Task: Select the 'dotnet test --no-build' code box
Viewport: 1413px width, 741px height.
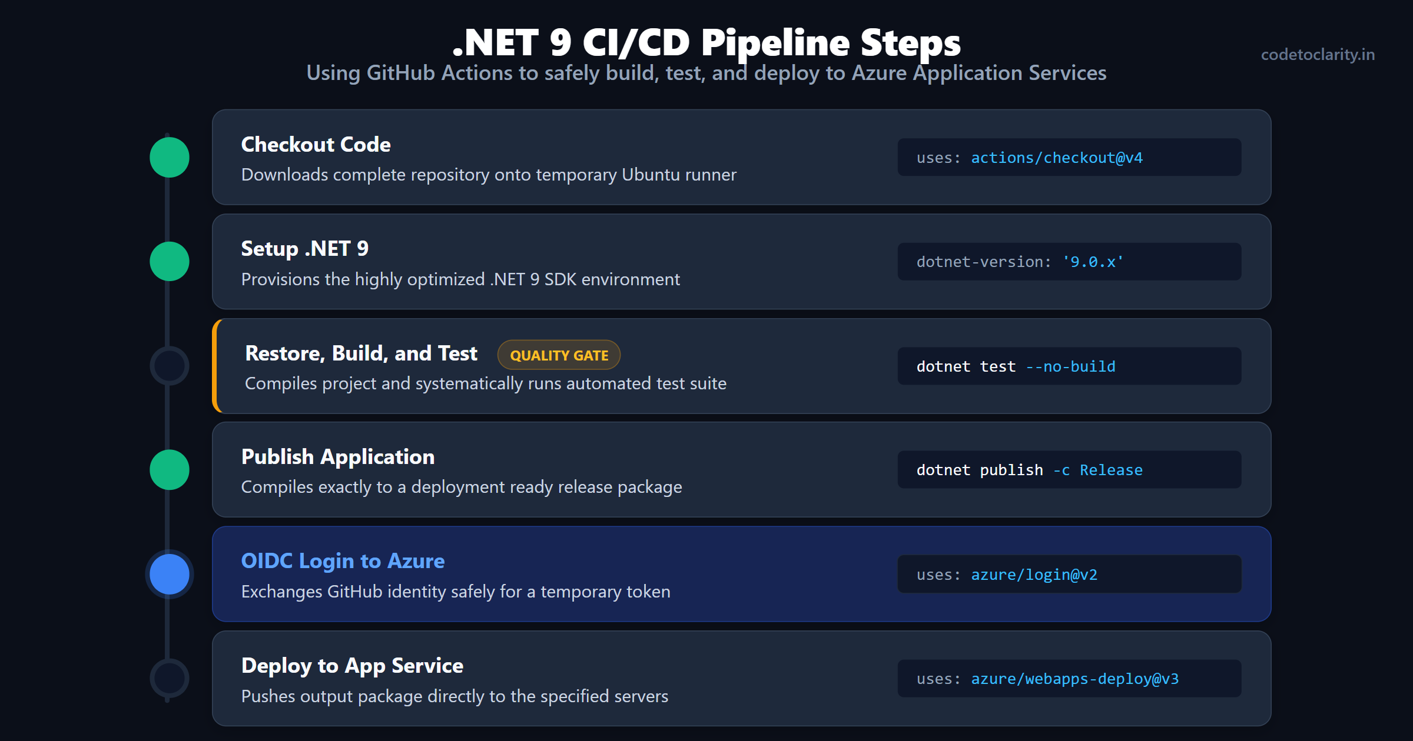Action: click(1069, 366)
